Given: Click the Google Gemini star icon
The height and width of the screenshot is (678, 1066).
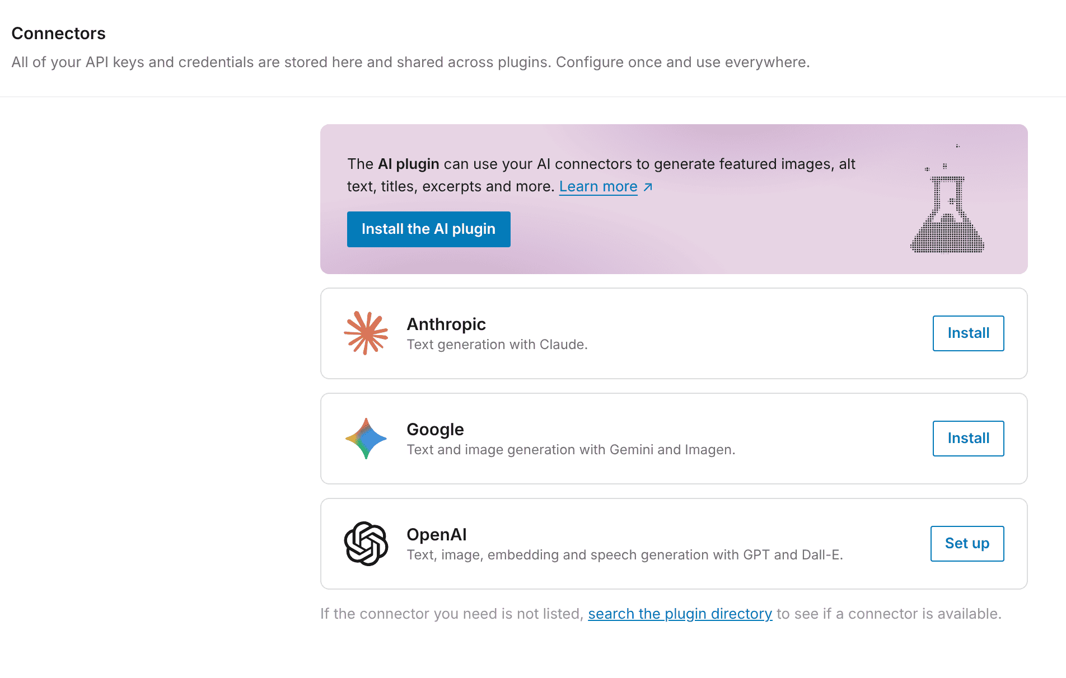Looking at the screenshot, I should click(366, 439).
